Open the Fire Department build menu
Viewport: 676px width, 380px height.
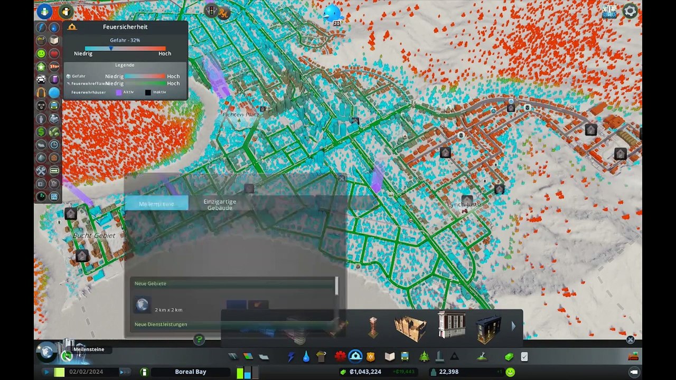[355, 357]
